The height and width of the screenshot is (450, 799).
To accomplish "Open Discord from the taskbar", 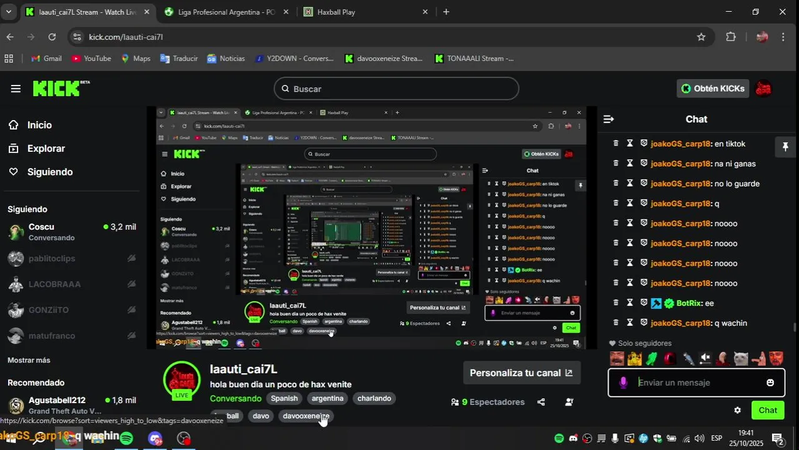I will 155,438.
